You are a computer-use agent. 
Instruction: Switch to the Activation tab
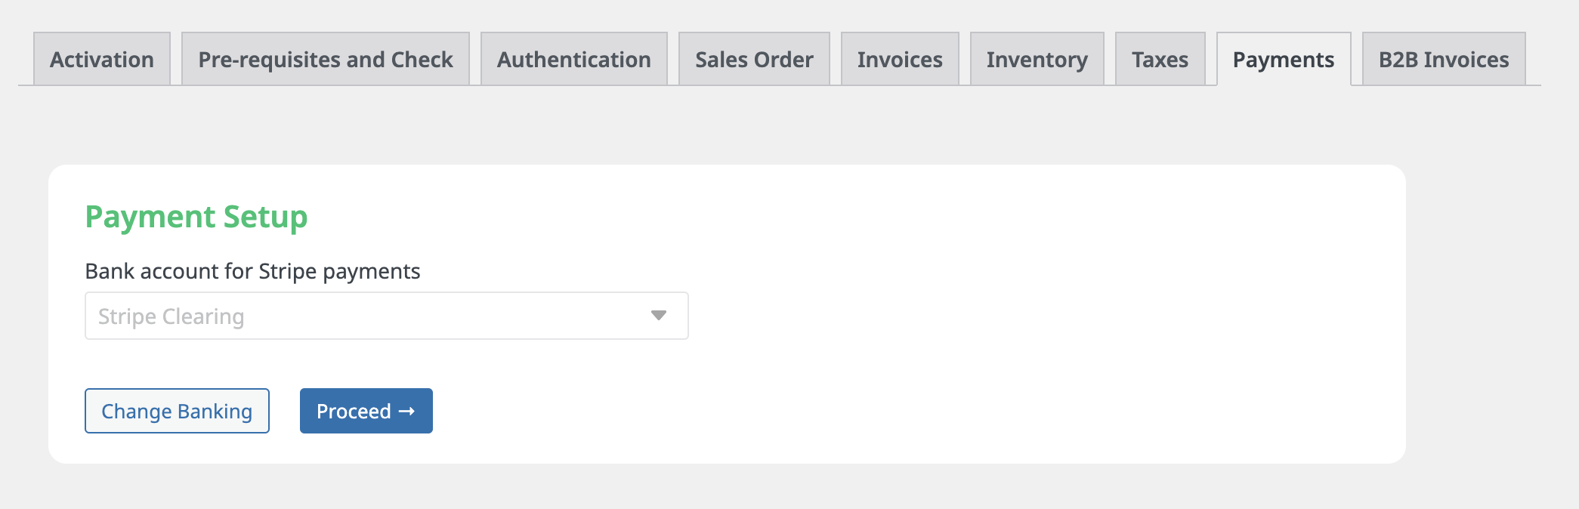pyautogui.click(x=102, y=59)
